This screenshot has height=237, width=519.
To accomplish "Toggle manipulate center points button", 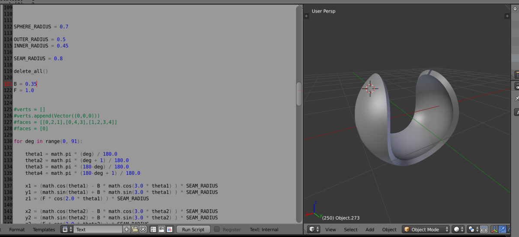I will pos(484,230).
